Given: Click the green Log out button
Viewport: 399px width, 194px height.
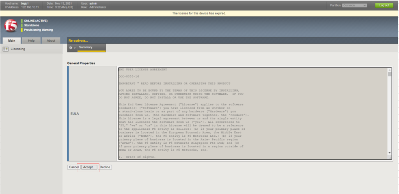Looking at the screenshot, I should pos(384,5).
